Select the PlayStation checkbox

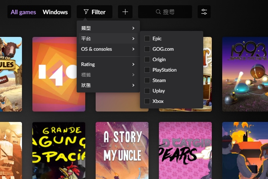point(147,70)
